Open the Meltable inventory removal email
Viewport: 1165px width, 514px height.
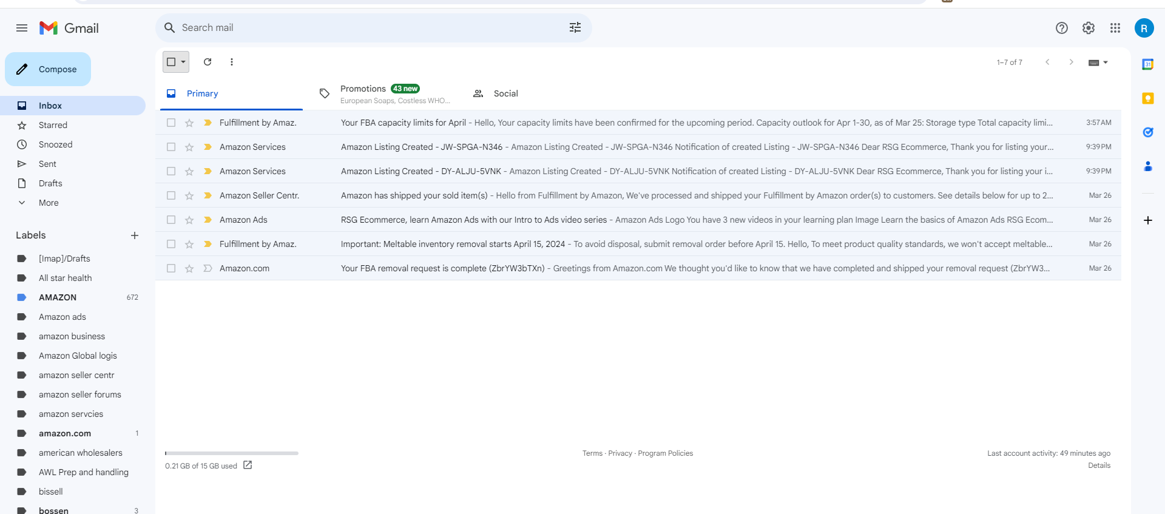pyautogui.click(x=638, y=244)
